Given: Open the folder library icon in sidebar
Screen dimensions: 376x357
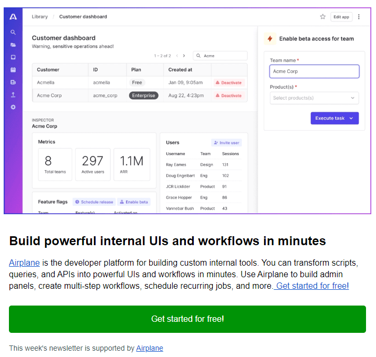Looking at the screenshot, I should [13, 45].
